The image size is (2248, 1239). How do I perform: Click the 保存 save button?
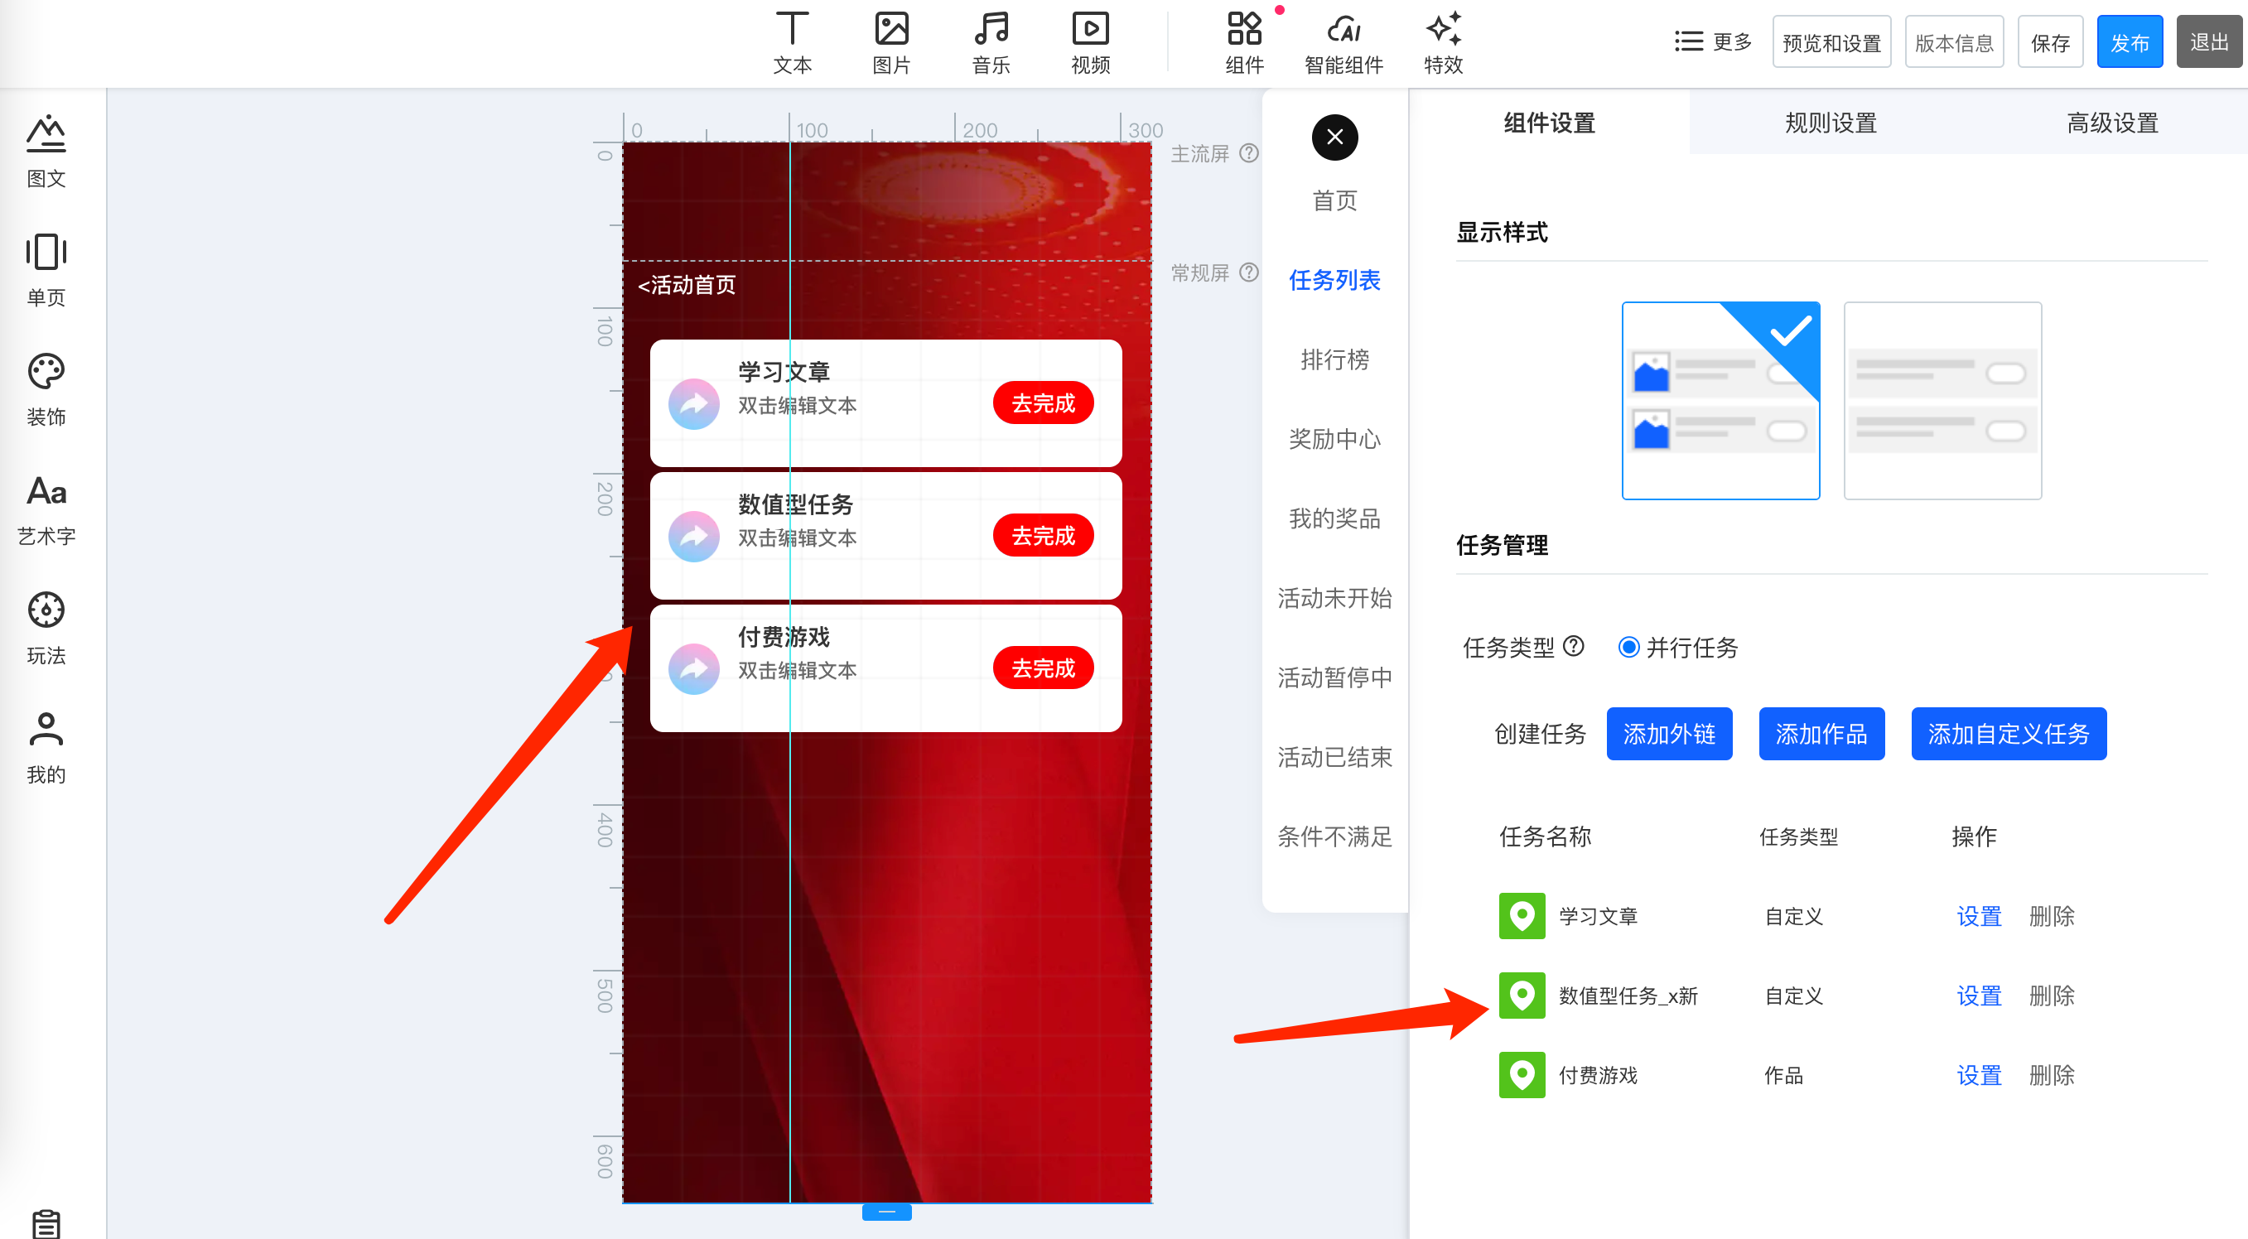click(2049, 42)
